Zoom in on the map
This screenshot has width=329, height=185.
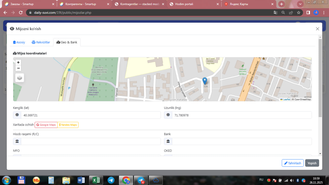click(18, 62)
